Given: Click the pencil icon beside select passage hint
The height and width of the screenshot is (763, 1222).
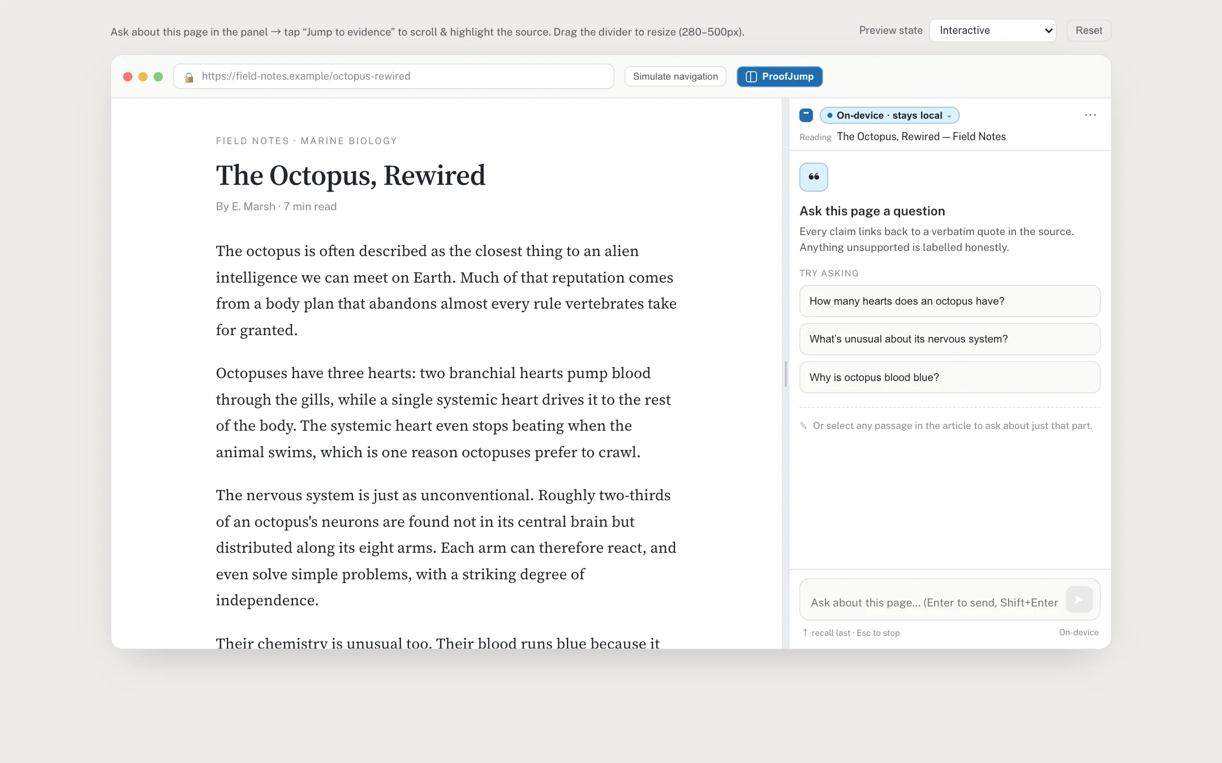Looking at the screenshot, I should pyautogui.click(x=803, y=426).
